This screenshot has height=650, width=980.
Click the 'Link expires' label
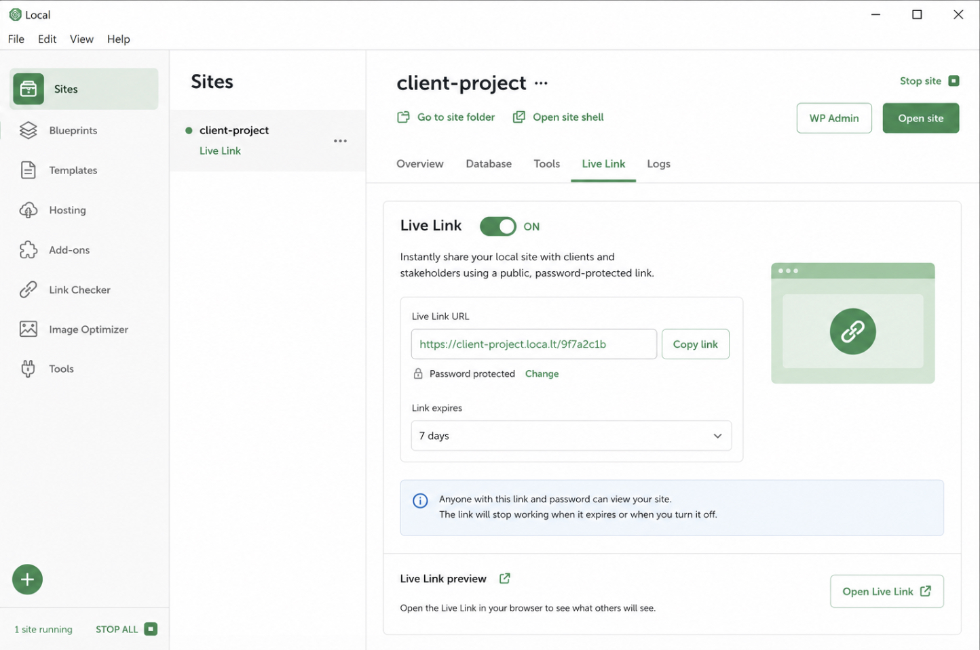point(437,408)
